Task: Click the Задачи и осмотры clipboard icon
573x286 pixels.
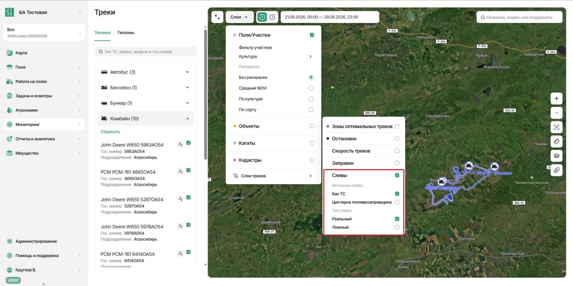Action: click(10, 96)
